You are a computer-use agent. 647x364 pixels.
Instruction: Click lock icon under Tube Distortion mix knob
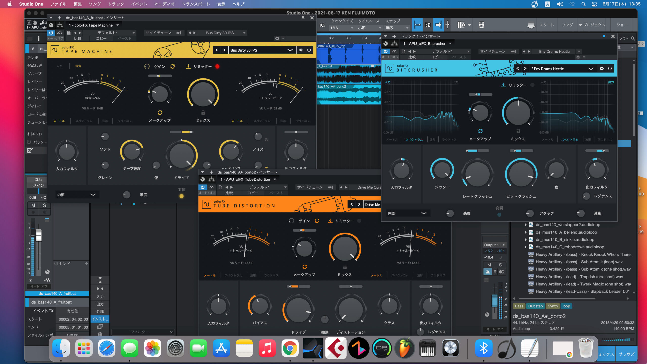345,267
